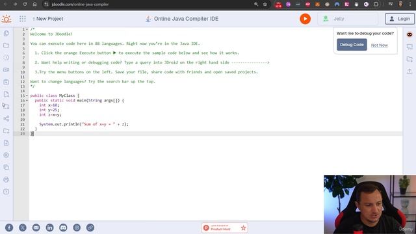
Task: Open the collaboration tree icon in left sidebar
Action: click(6, 106)
